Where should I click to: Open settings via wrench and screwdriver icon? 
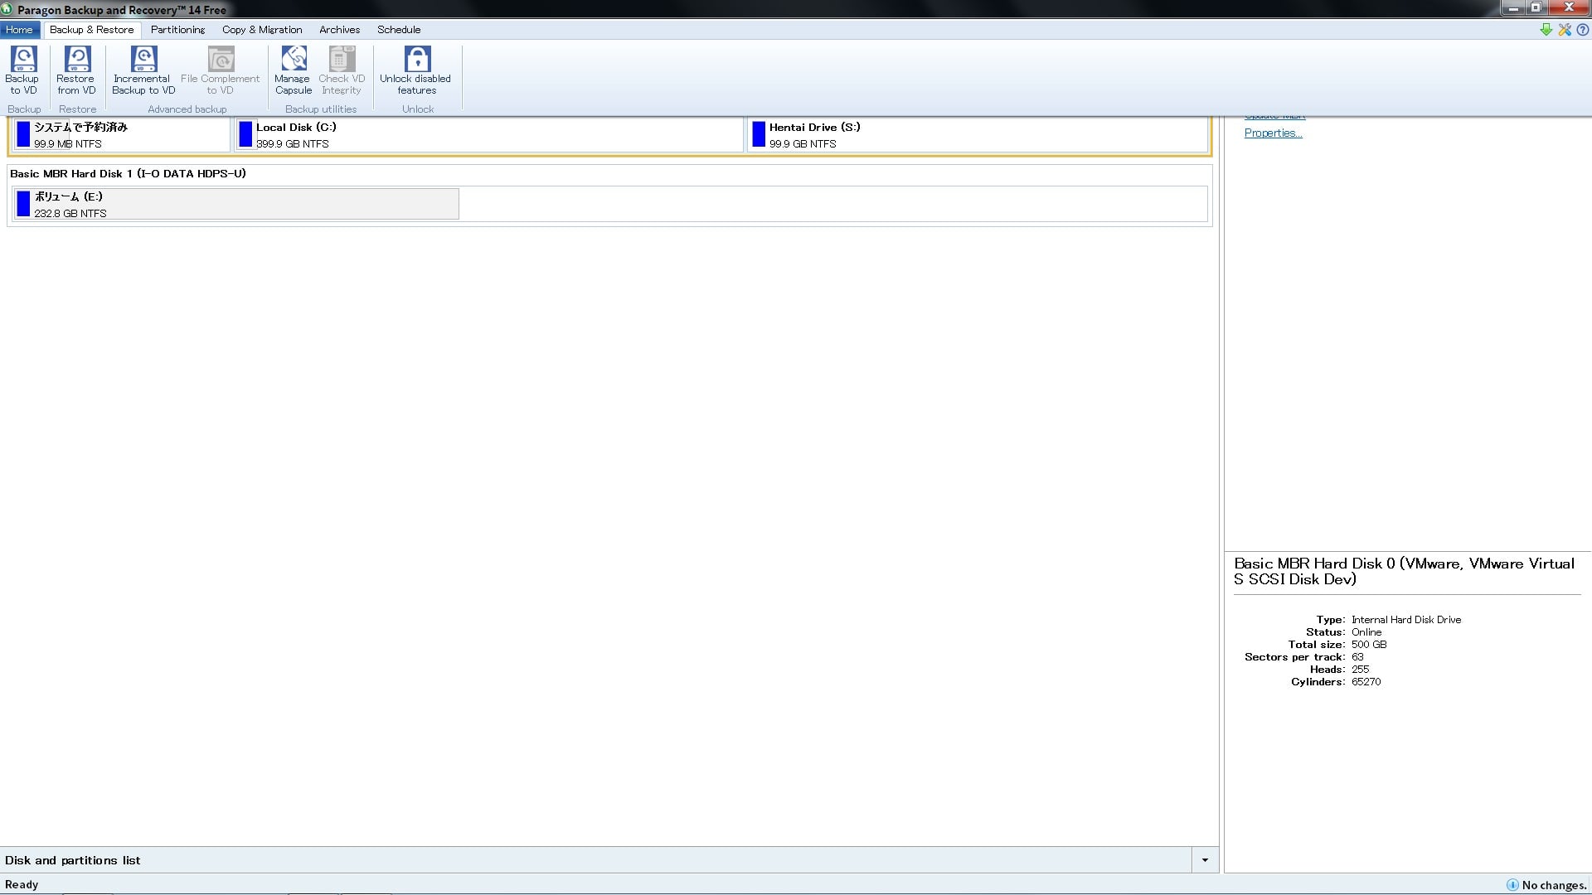click(1565, 30)
